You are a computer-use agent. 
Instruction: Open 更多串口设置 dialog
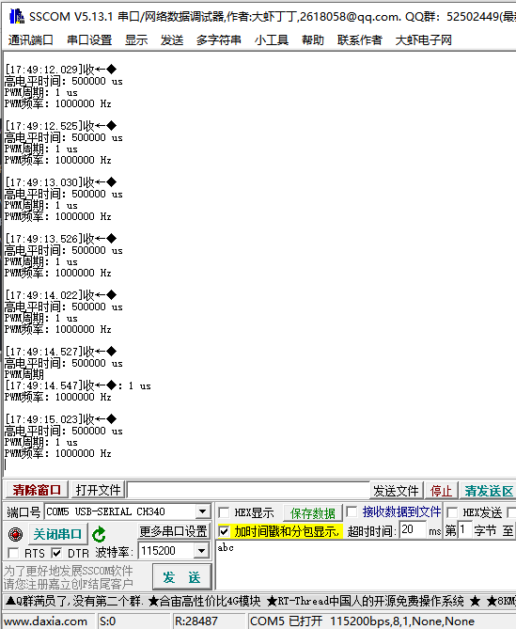click(x=173, y=531)
